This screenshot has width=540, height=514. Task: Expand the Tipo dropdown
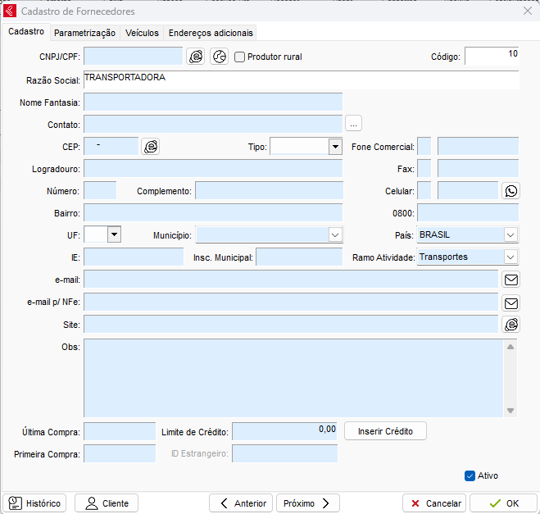(334, 147)
